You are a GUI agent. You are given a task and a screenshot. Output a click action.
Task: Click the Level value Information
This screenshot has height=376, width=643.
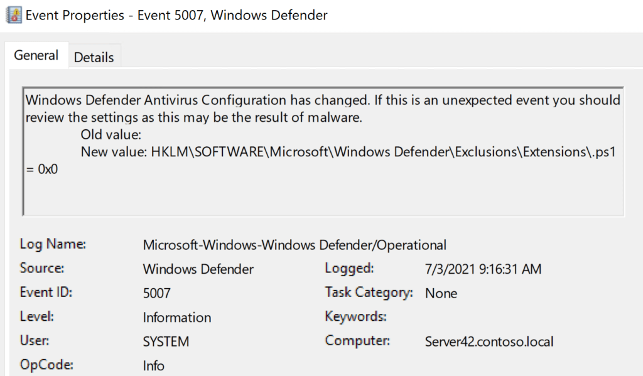pos(177,318)
